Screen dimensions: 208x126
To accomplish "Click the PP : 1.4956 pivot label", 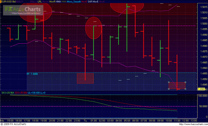I will tap(32, 74).
